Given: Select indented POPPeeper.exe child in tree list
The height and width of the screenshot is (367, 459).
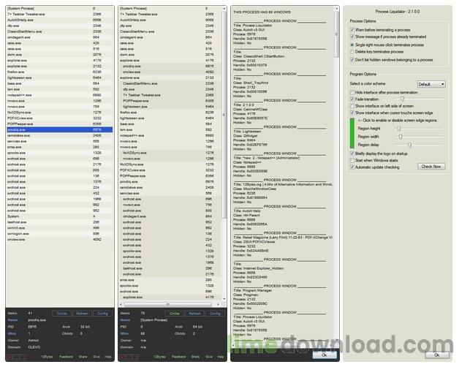Looking at the screenshot, I should (x=170, y=101).
